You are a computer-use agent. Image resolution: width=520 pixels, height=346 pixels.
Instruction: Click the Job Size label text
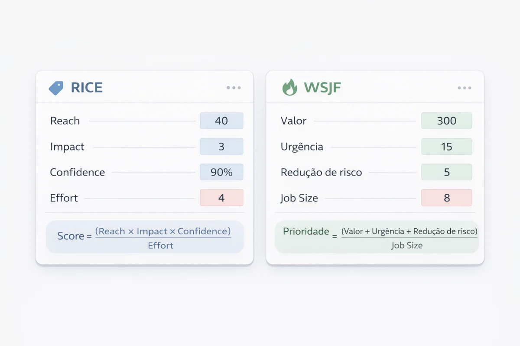(299, 198)
